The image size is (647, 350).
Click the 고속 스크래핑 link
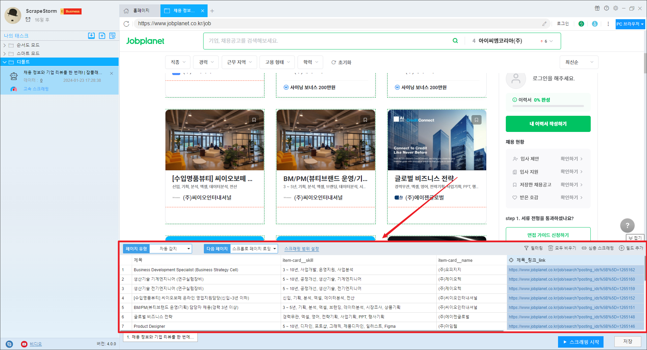36,89
